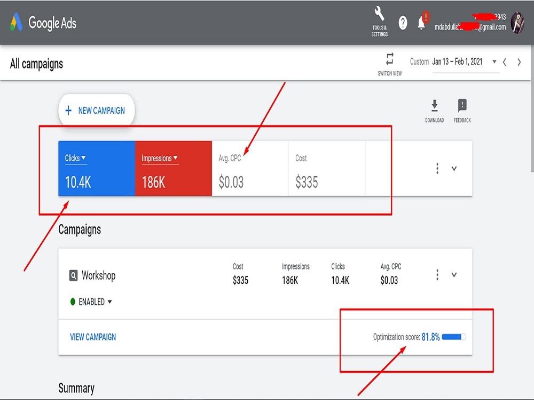Click the Workshop campaign name
This screenshot has width=534, height=400.
[98, 275]
